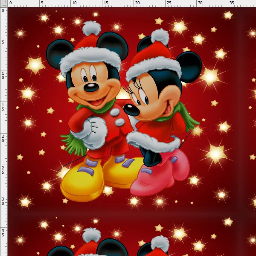Click the ruler origin corner box
Screen dimensions: 256x256
3,3
